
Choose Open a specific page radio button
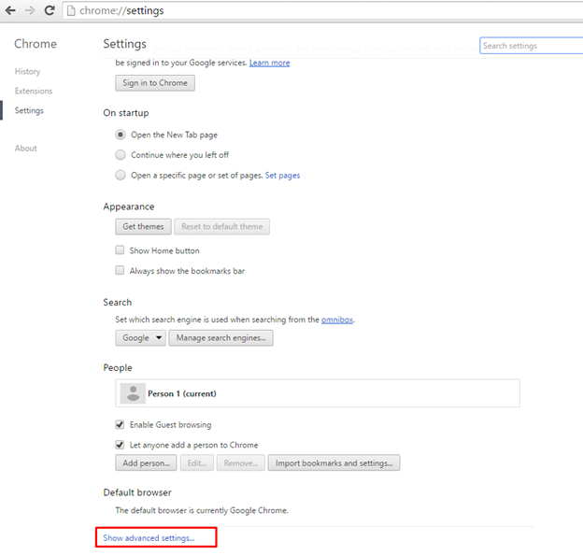tap(121, 175)
